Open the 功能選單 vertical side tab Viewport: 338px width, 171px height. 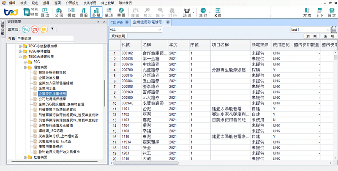[x=3, y=28]
